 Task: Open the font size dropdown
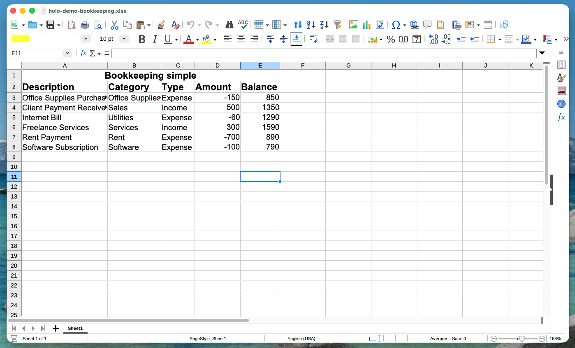(124, 39)
